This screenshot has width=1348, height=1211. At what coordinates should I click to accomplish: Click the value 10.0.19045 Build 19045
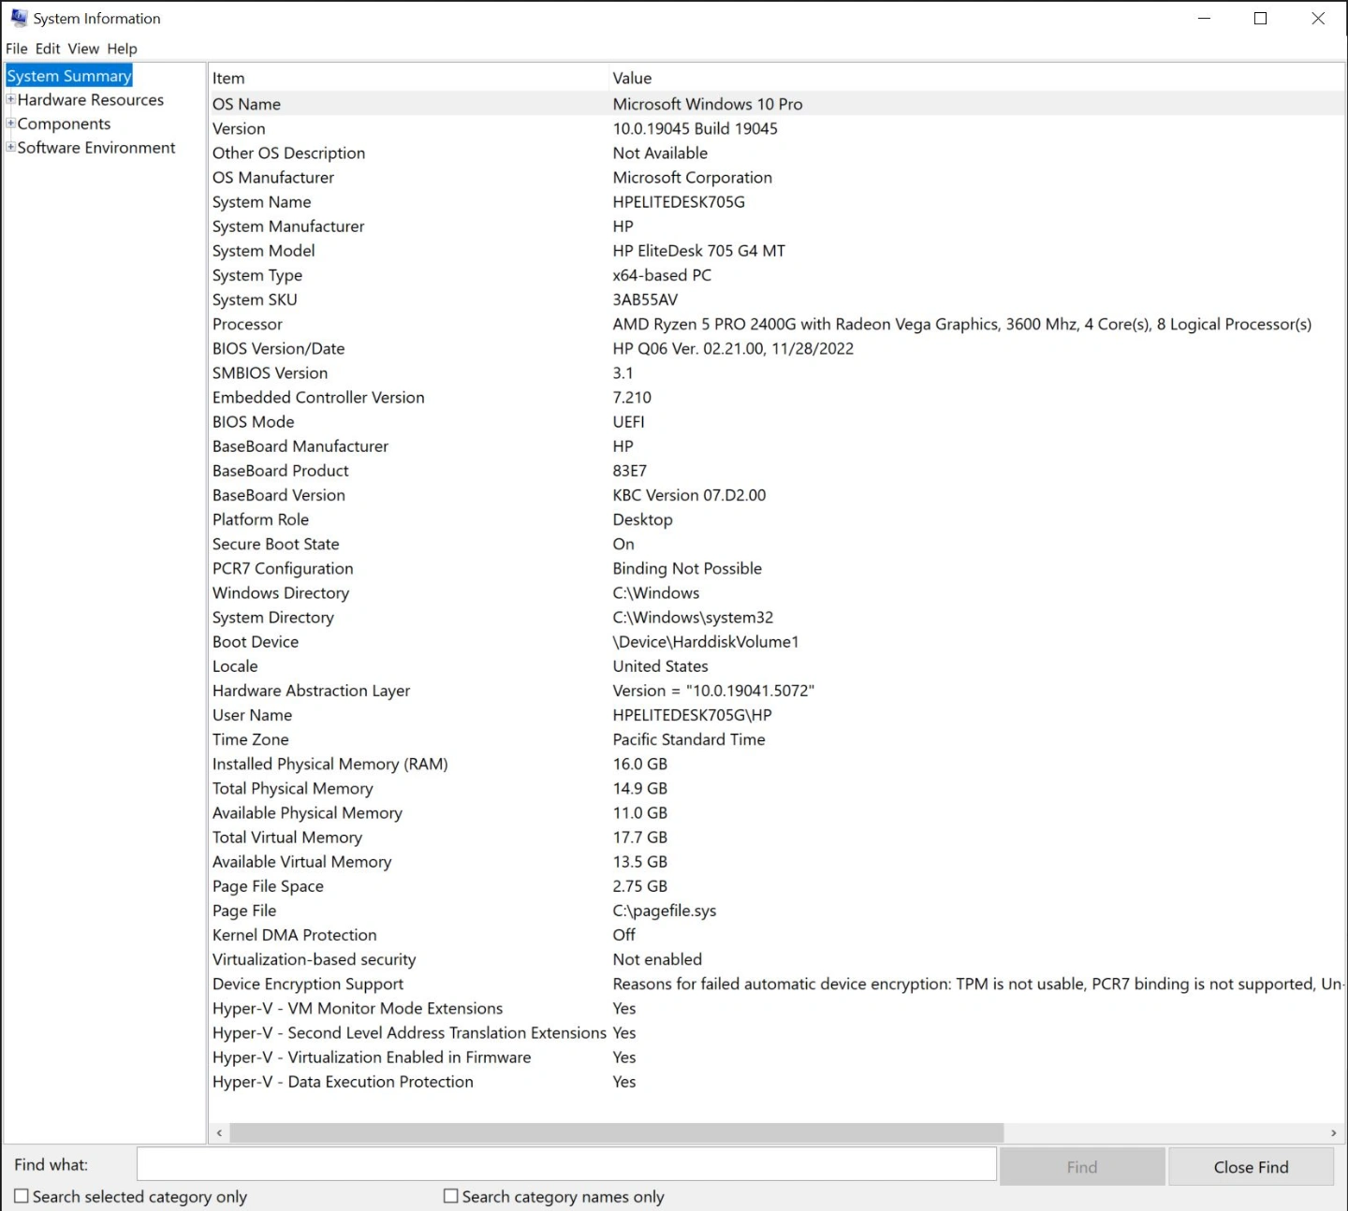click(x=696, y=128)
